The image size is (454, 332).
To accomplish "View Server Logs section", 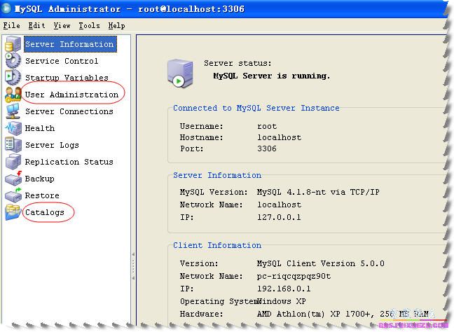I will coord(52,145).
